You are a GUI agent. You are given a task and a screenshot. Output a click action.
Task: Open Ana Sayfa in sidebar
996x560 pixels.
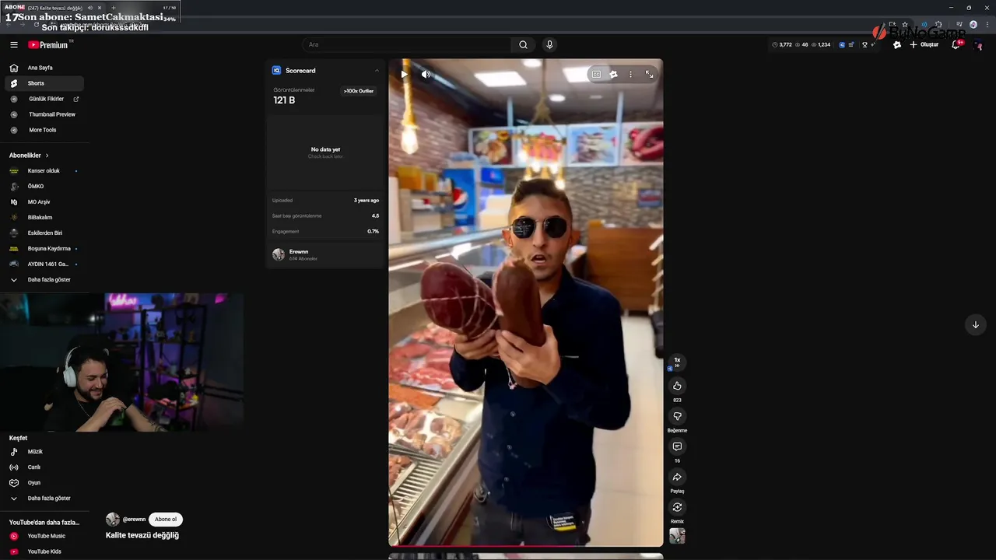click(x=44, y=68)
